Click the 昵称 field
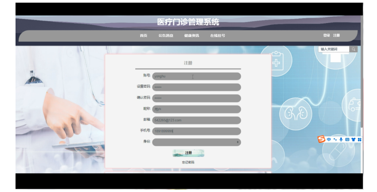Viewport: 377px width, 192px height. point(196,109)
